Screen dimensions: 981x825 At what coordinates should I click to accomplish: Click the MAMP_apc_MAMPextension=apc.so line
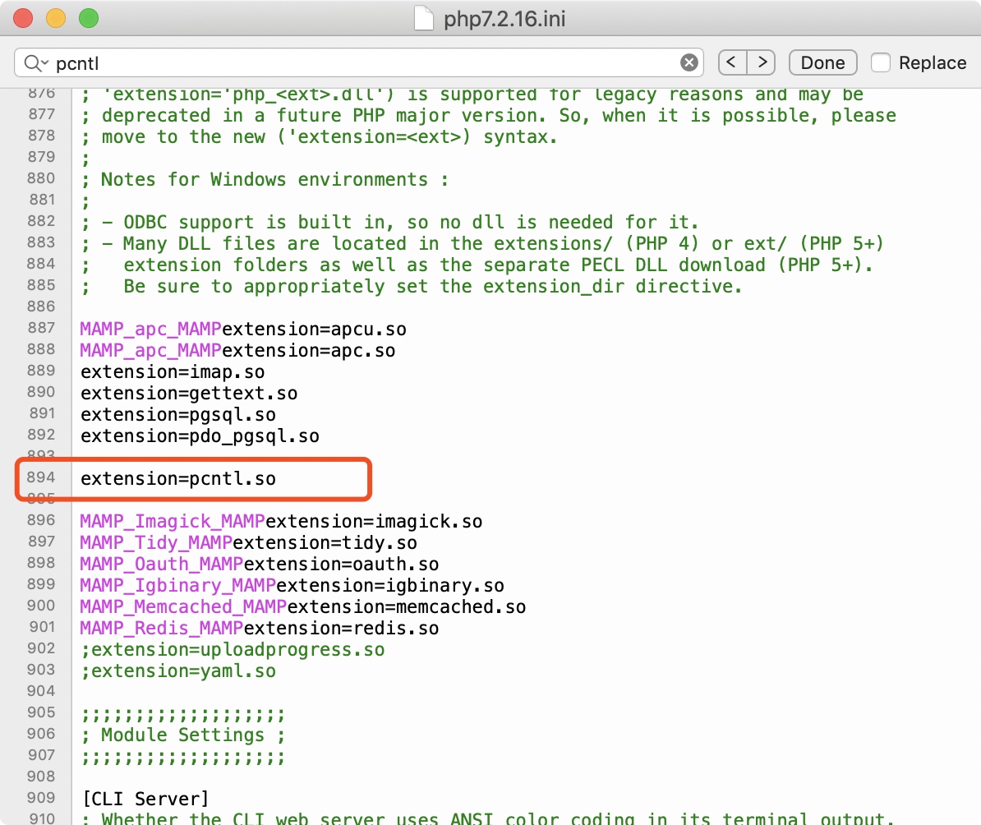(237, 351)
